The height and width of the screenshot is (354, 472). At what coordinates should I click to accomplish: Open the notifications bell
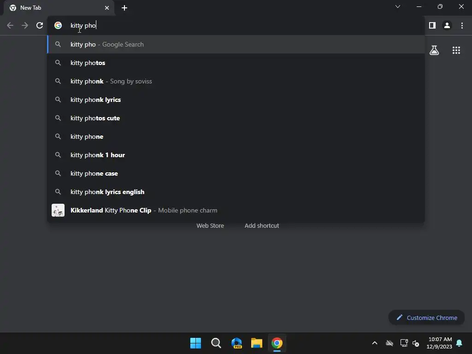(x=460, y=343)
